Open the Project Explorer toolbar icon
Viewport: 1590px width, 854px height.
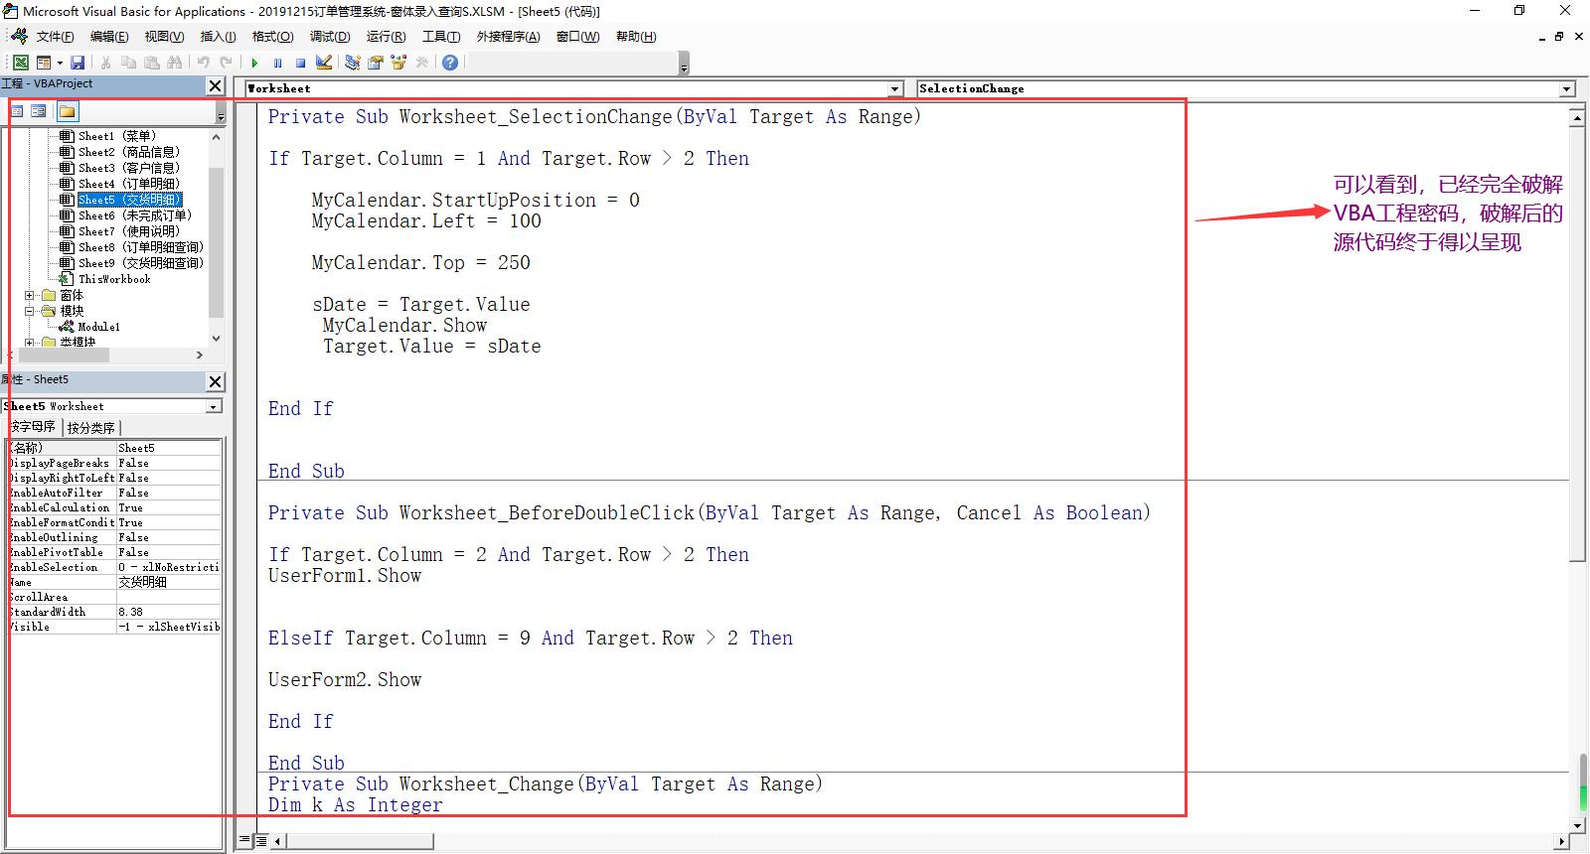(352, 63)
